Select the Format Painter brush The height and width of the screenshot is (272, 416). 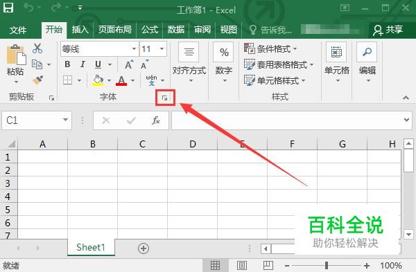pos(37,80)
